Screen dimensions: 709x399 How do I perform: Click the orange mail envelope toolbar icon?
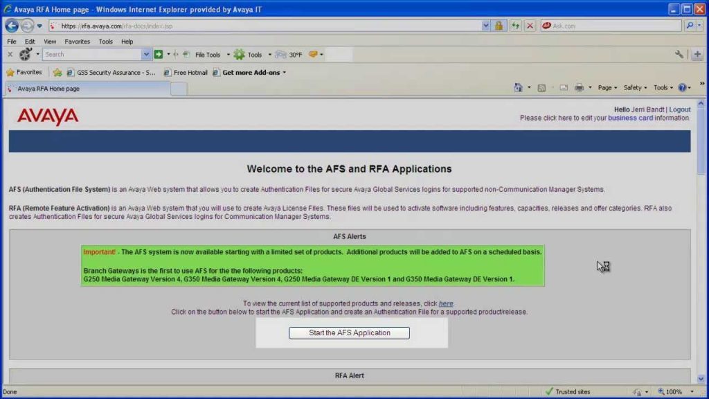(x=313, y=54)
